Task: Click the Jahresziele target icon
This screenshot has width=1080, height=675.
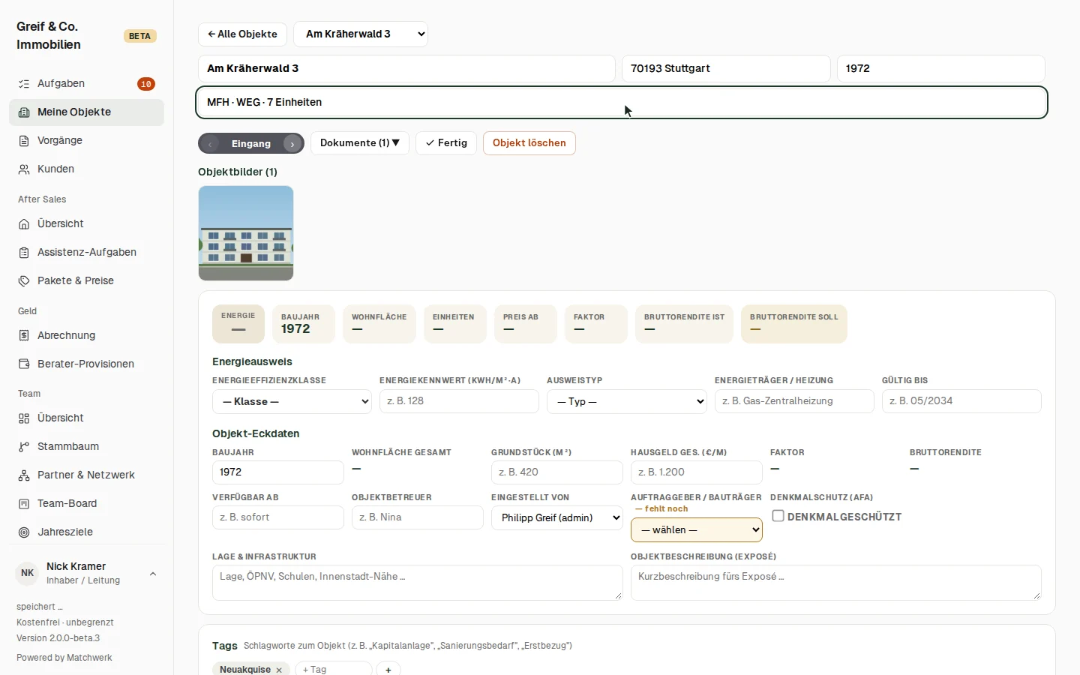Action: click(24, 532)
